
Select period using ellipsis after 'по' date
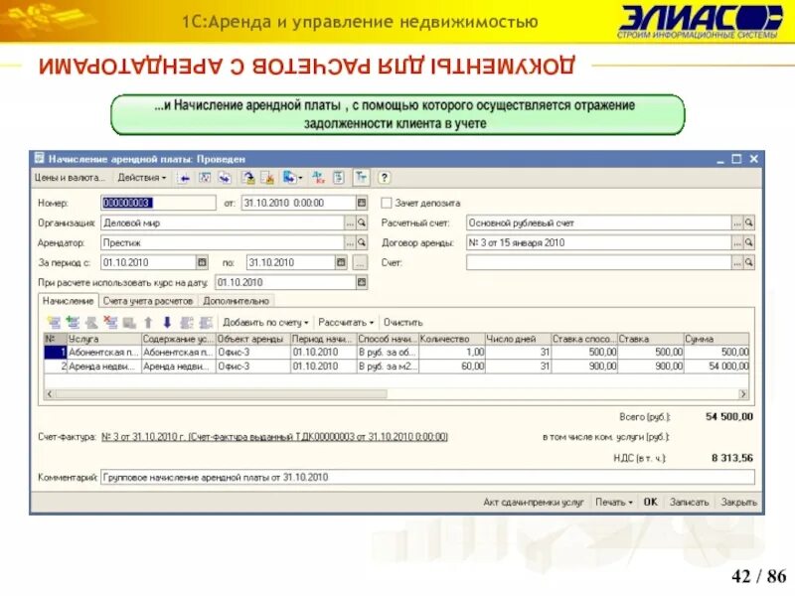tap(360, 262)
